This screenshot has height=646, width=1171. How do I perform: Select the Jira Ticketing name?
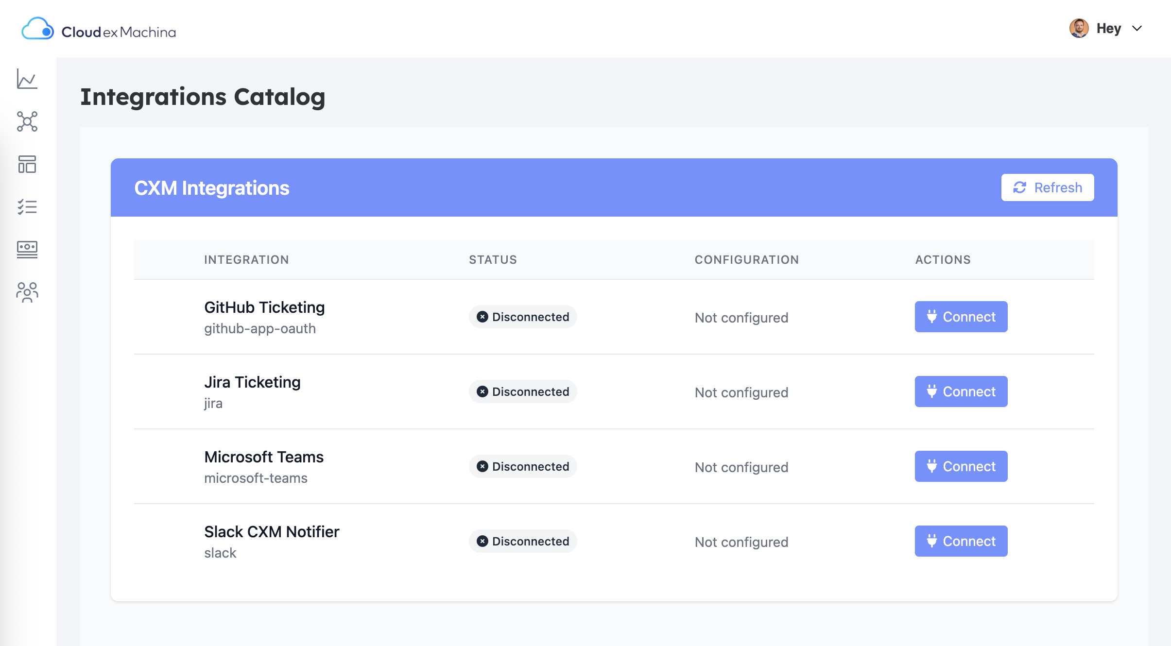click(252, 382)
